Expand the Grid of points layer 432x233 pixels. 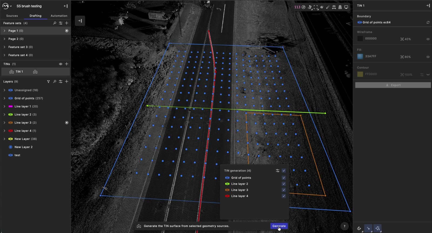pyautogui.click(x=4, y=98)
